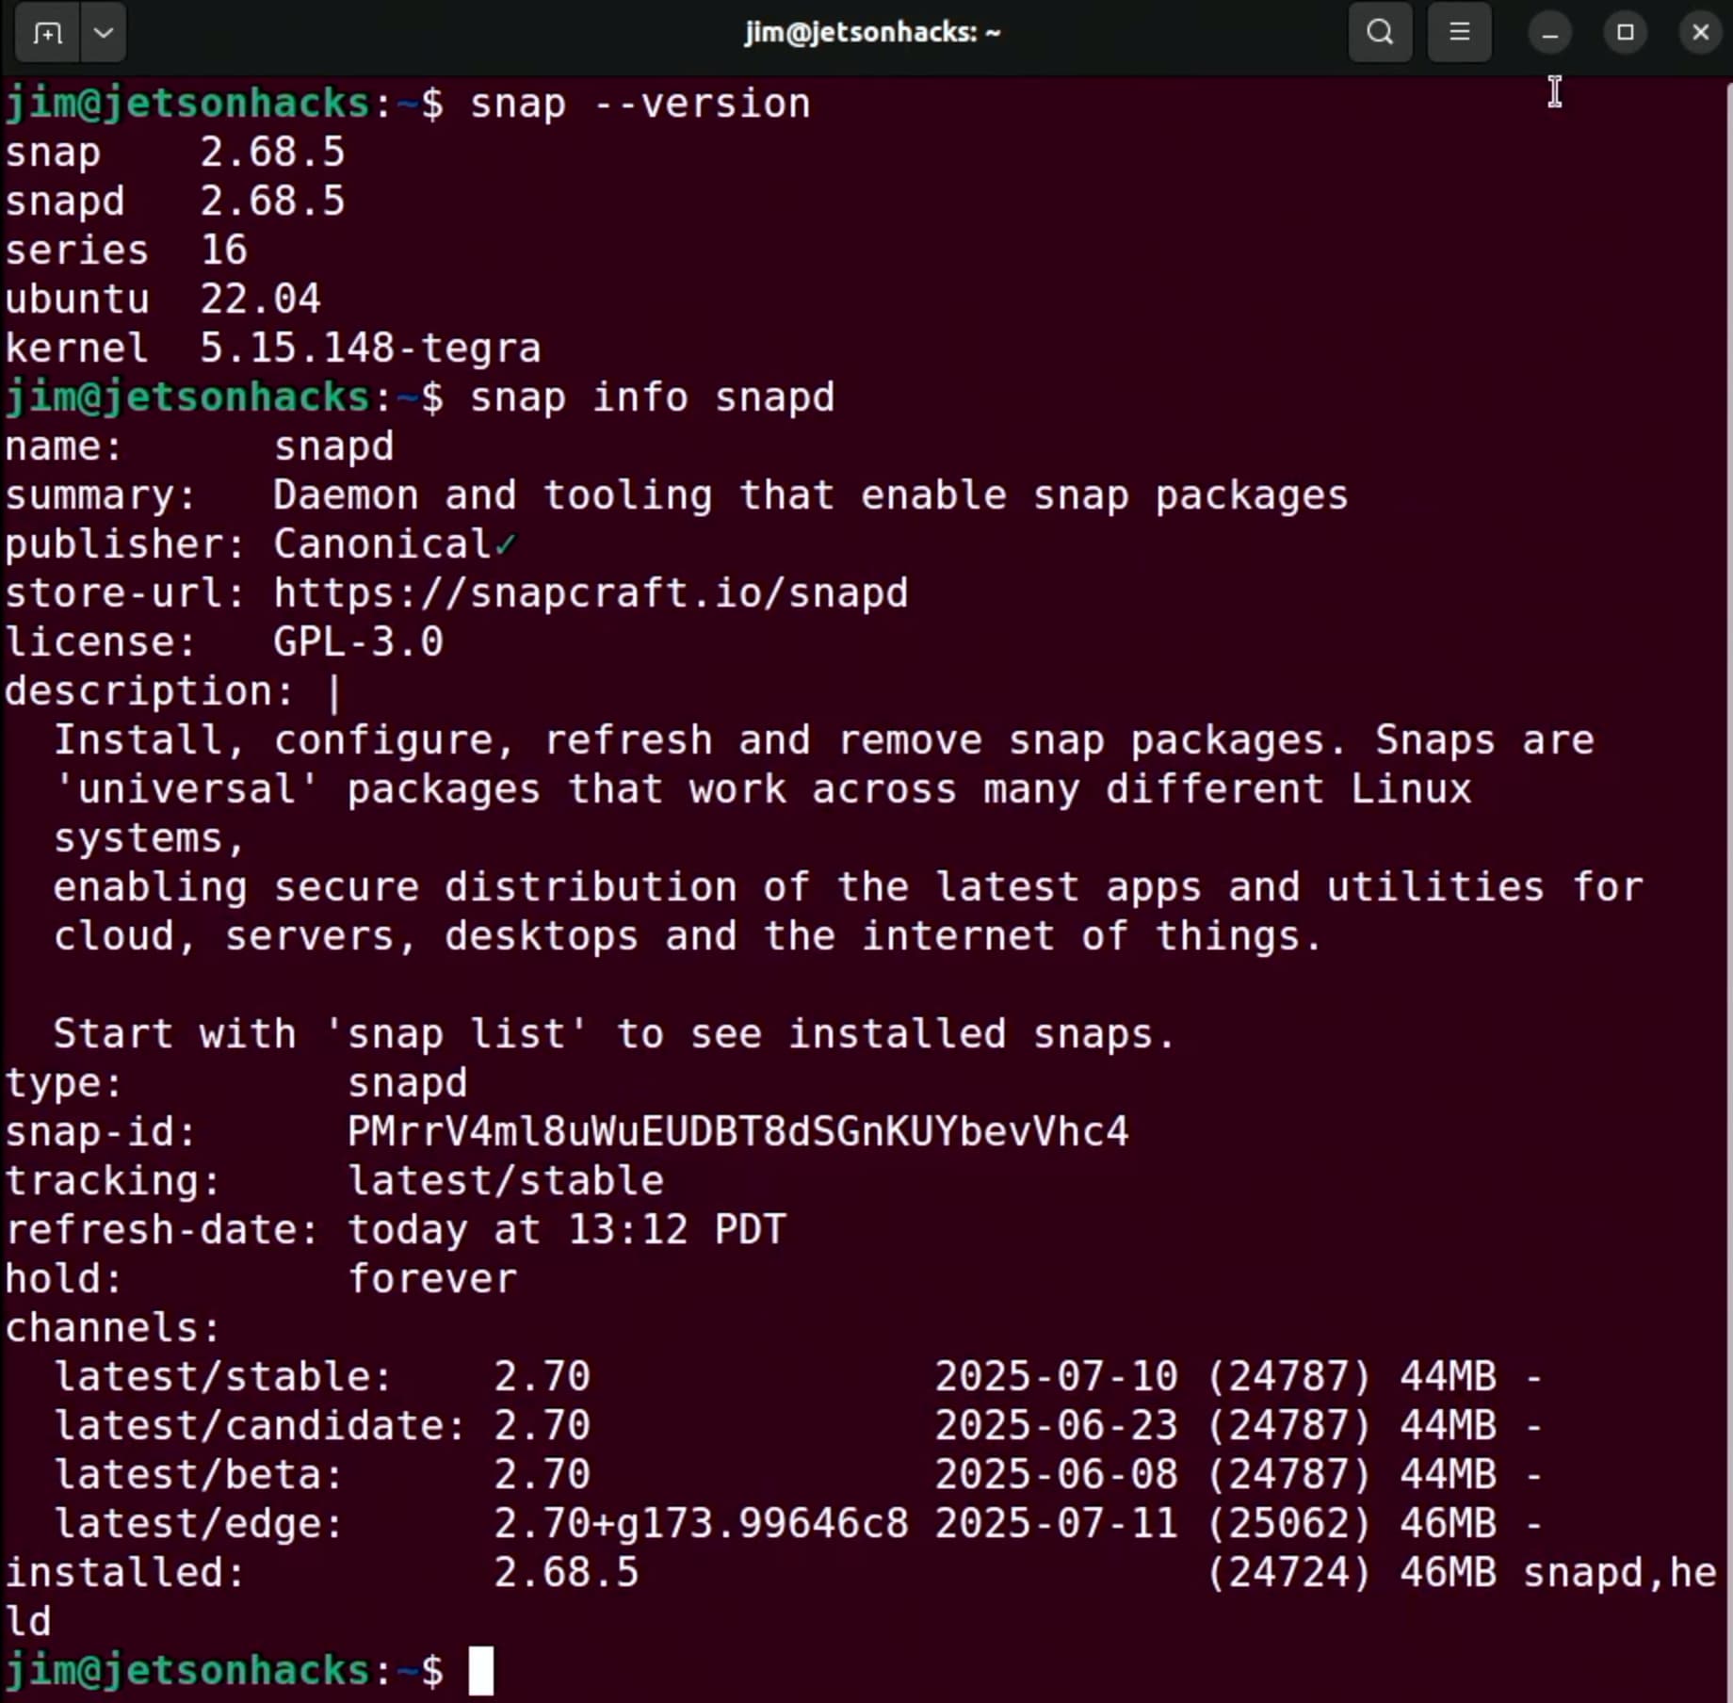The height and width of the screenshot is (1703, 1733).
Task: Click the hold value 'forever'
Action: click(432, 1279)
